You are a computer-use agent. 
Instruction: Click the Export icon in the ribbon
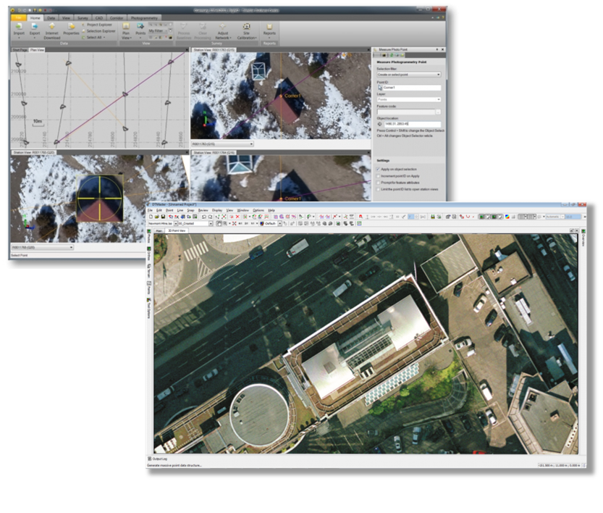pyautogui.click(x=35, y=27)
